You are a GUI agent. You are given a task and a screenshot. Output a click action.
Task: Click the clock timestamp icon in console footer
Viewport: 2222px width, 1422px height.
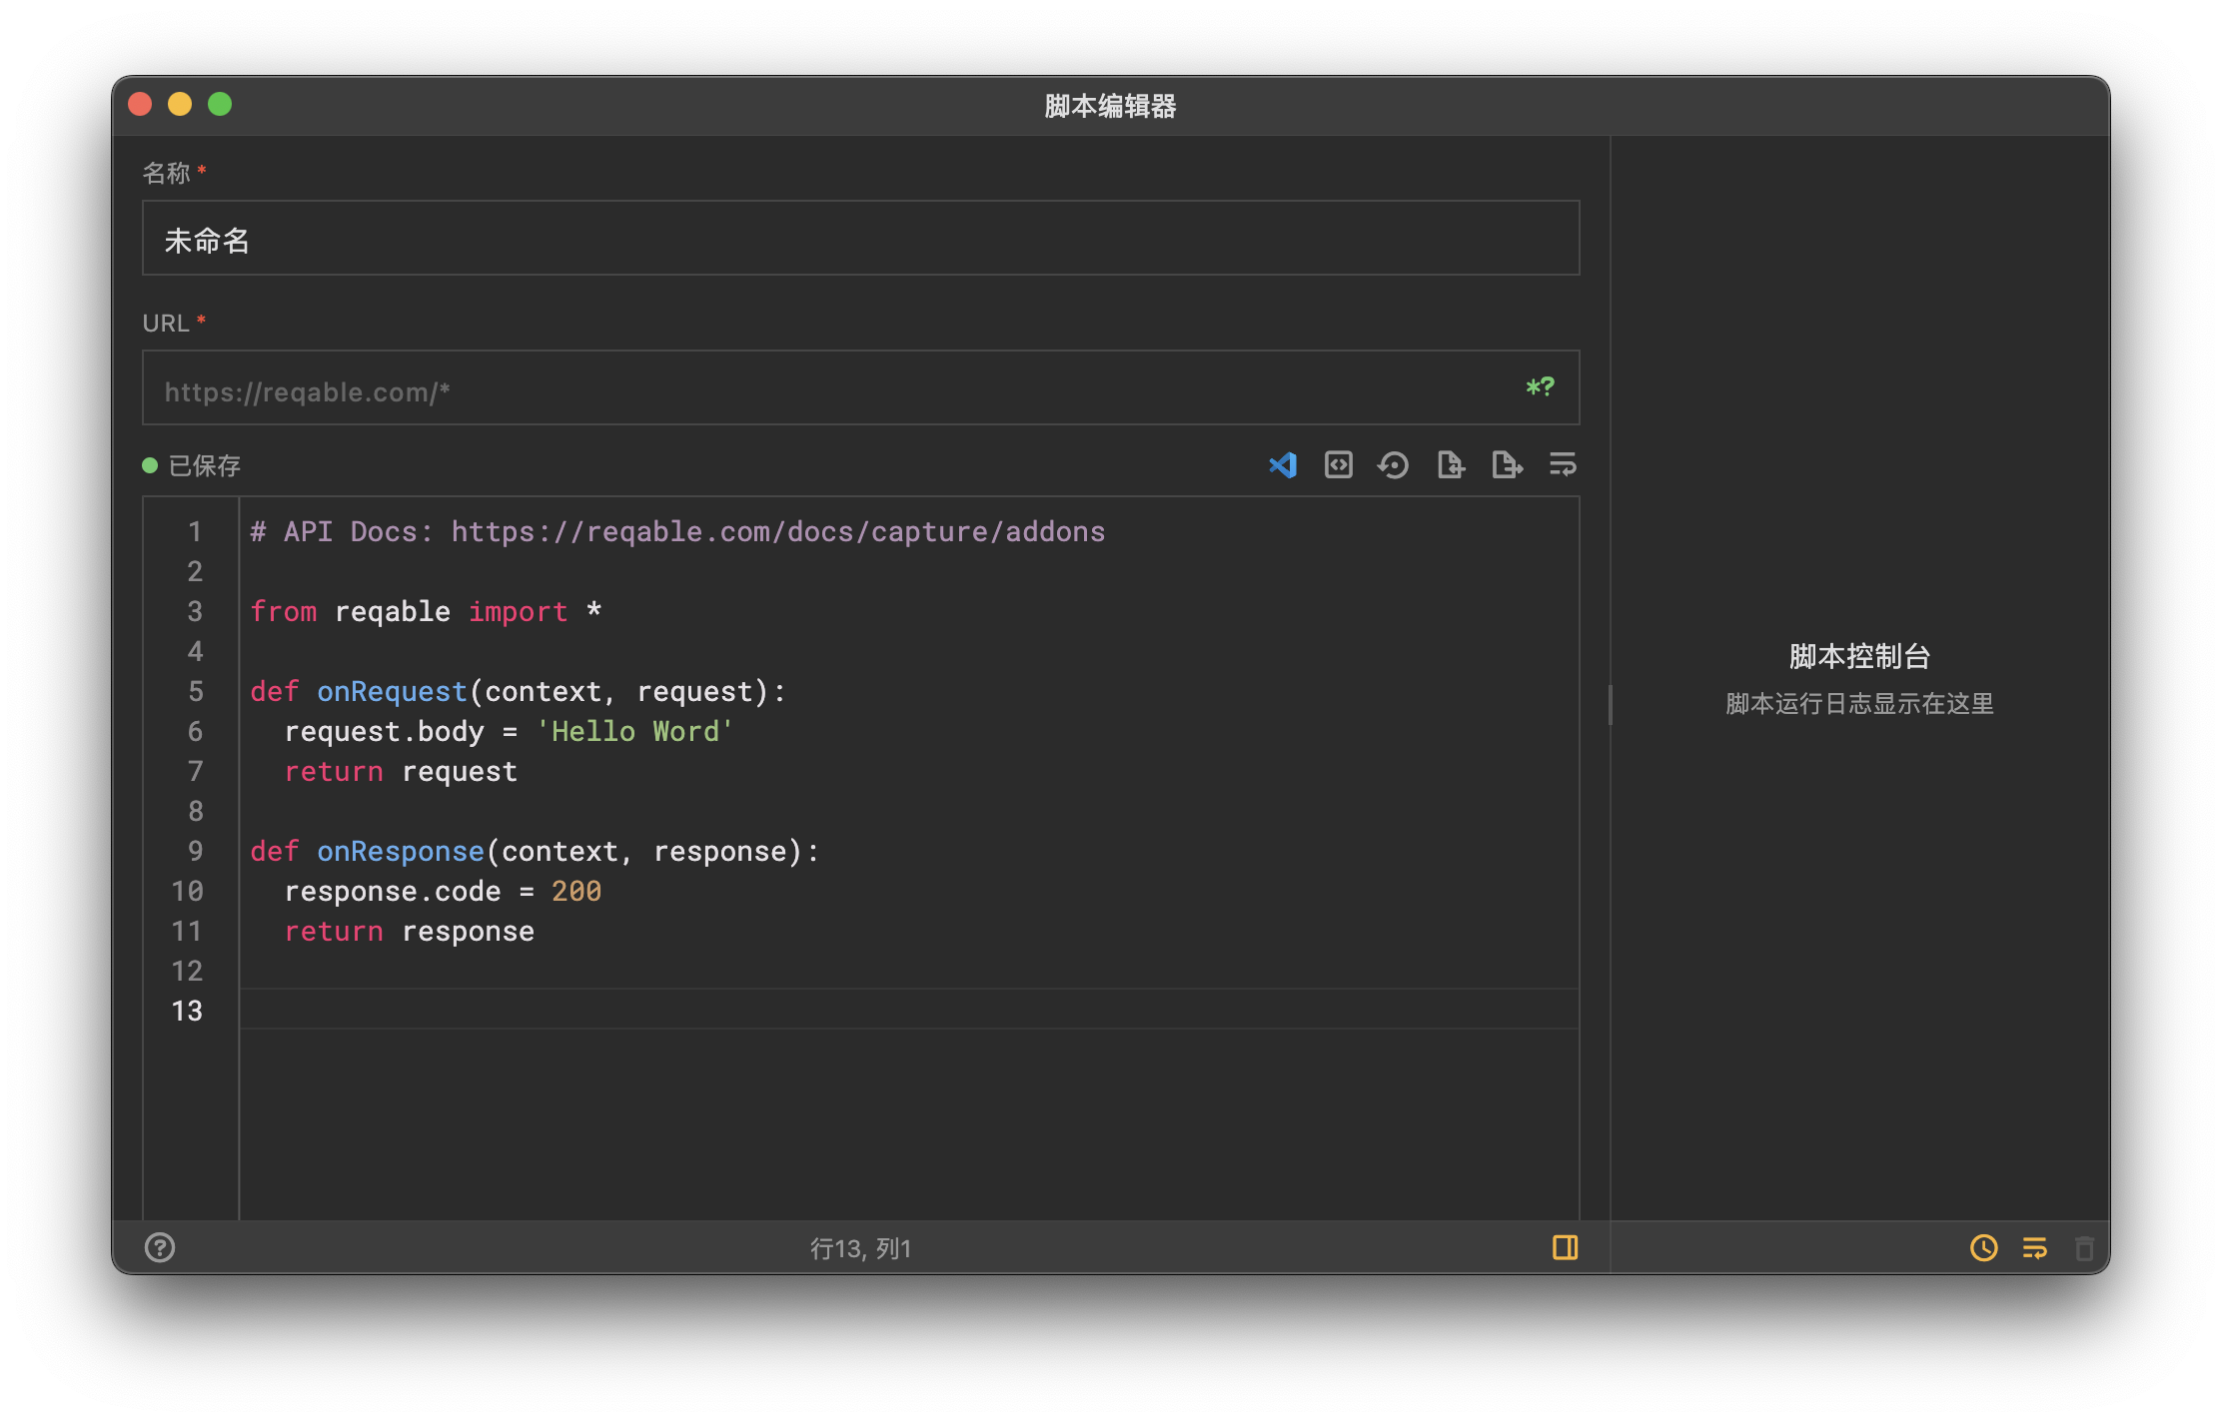1984,1247
